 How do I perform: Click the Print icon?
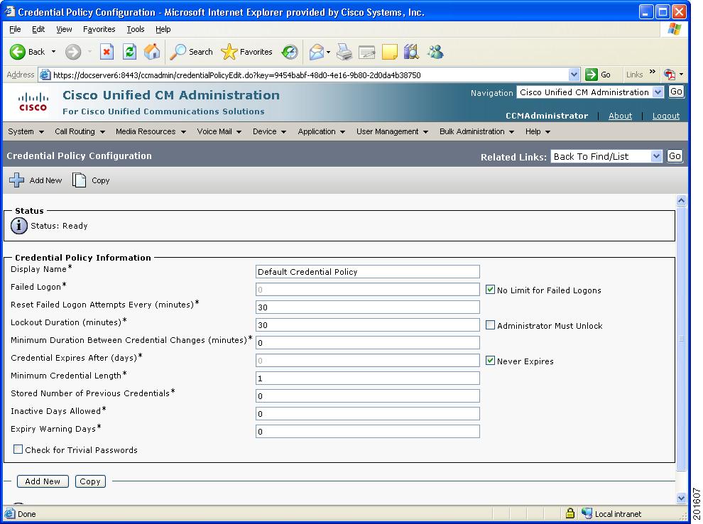[x=344, y=52]
